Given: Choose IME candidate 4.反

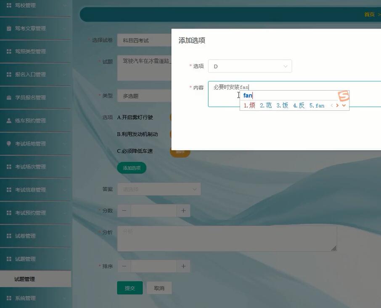Looking at the screenshot, I should tap(299, 105).
